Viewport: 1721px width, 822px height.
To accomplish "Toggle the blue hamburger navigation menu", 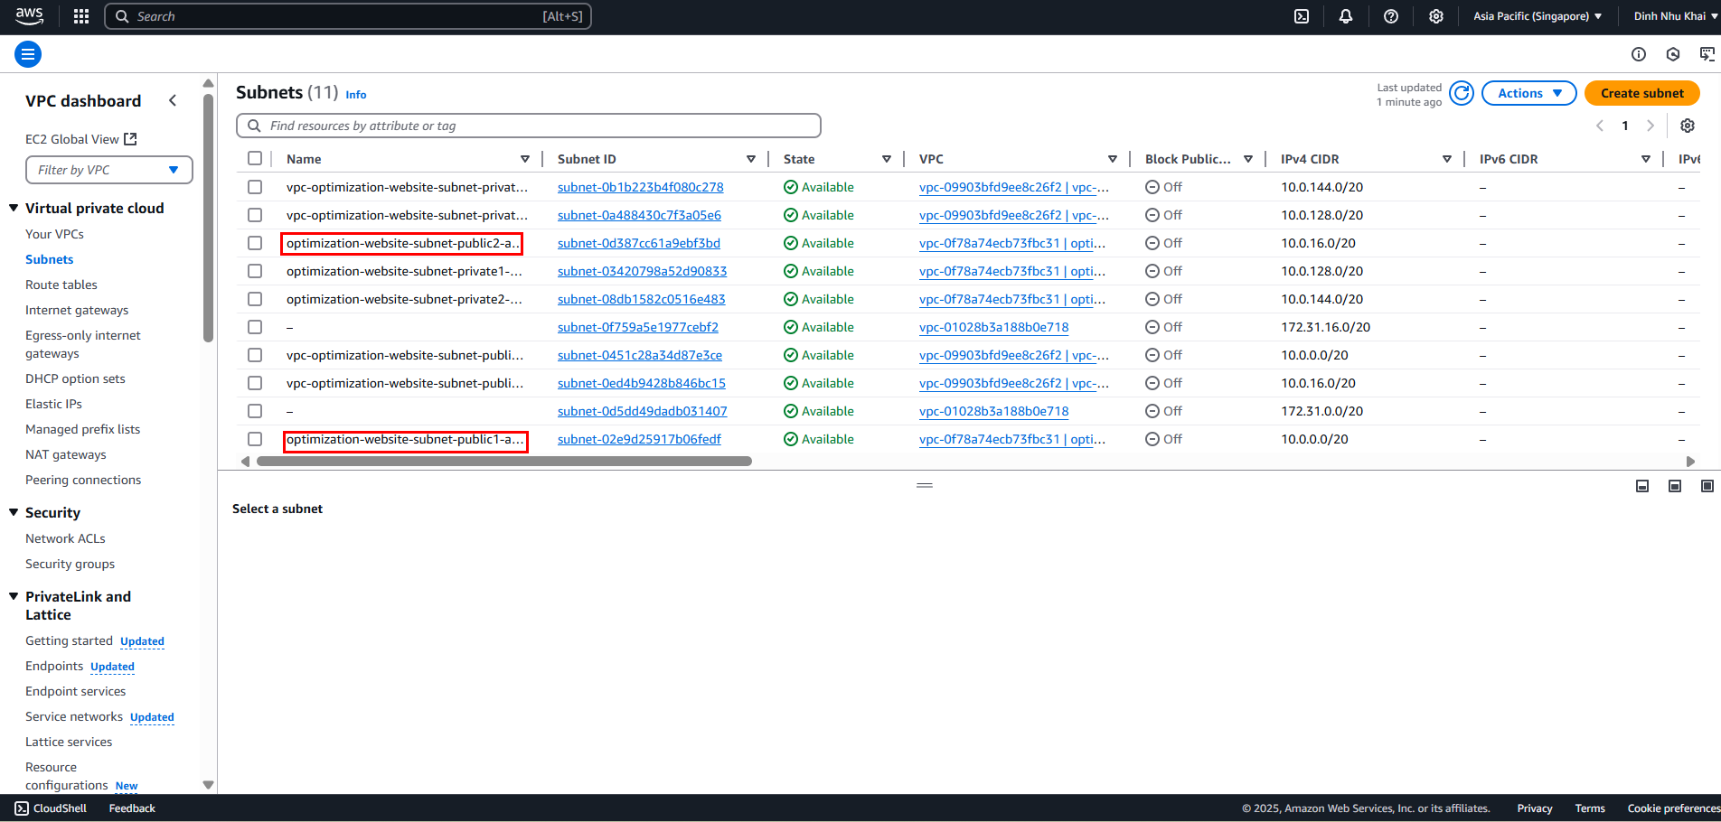I will (28, 54).
